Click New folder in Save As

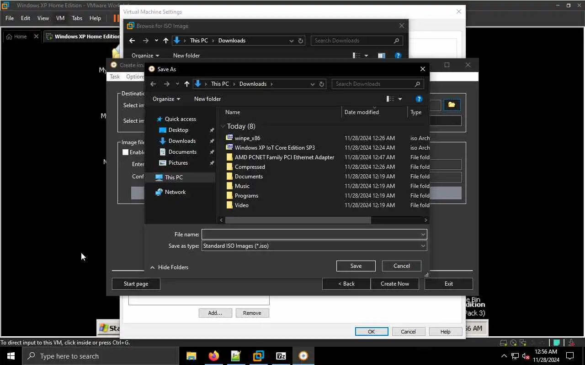(x=207, y=99)
